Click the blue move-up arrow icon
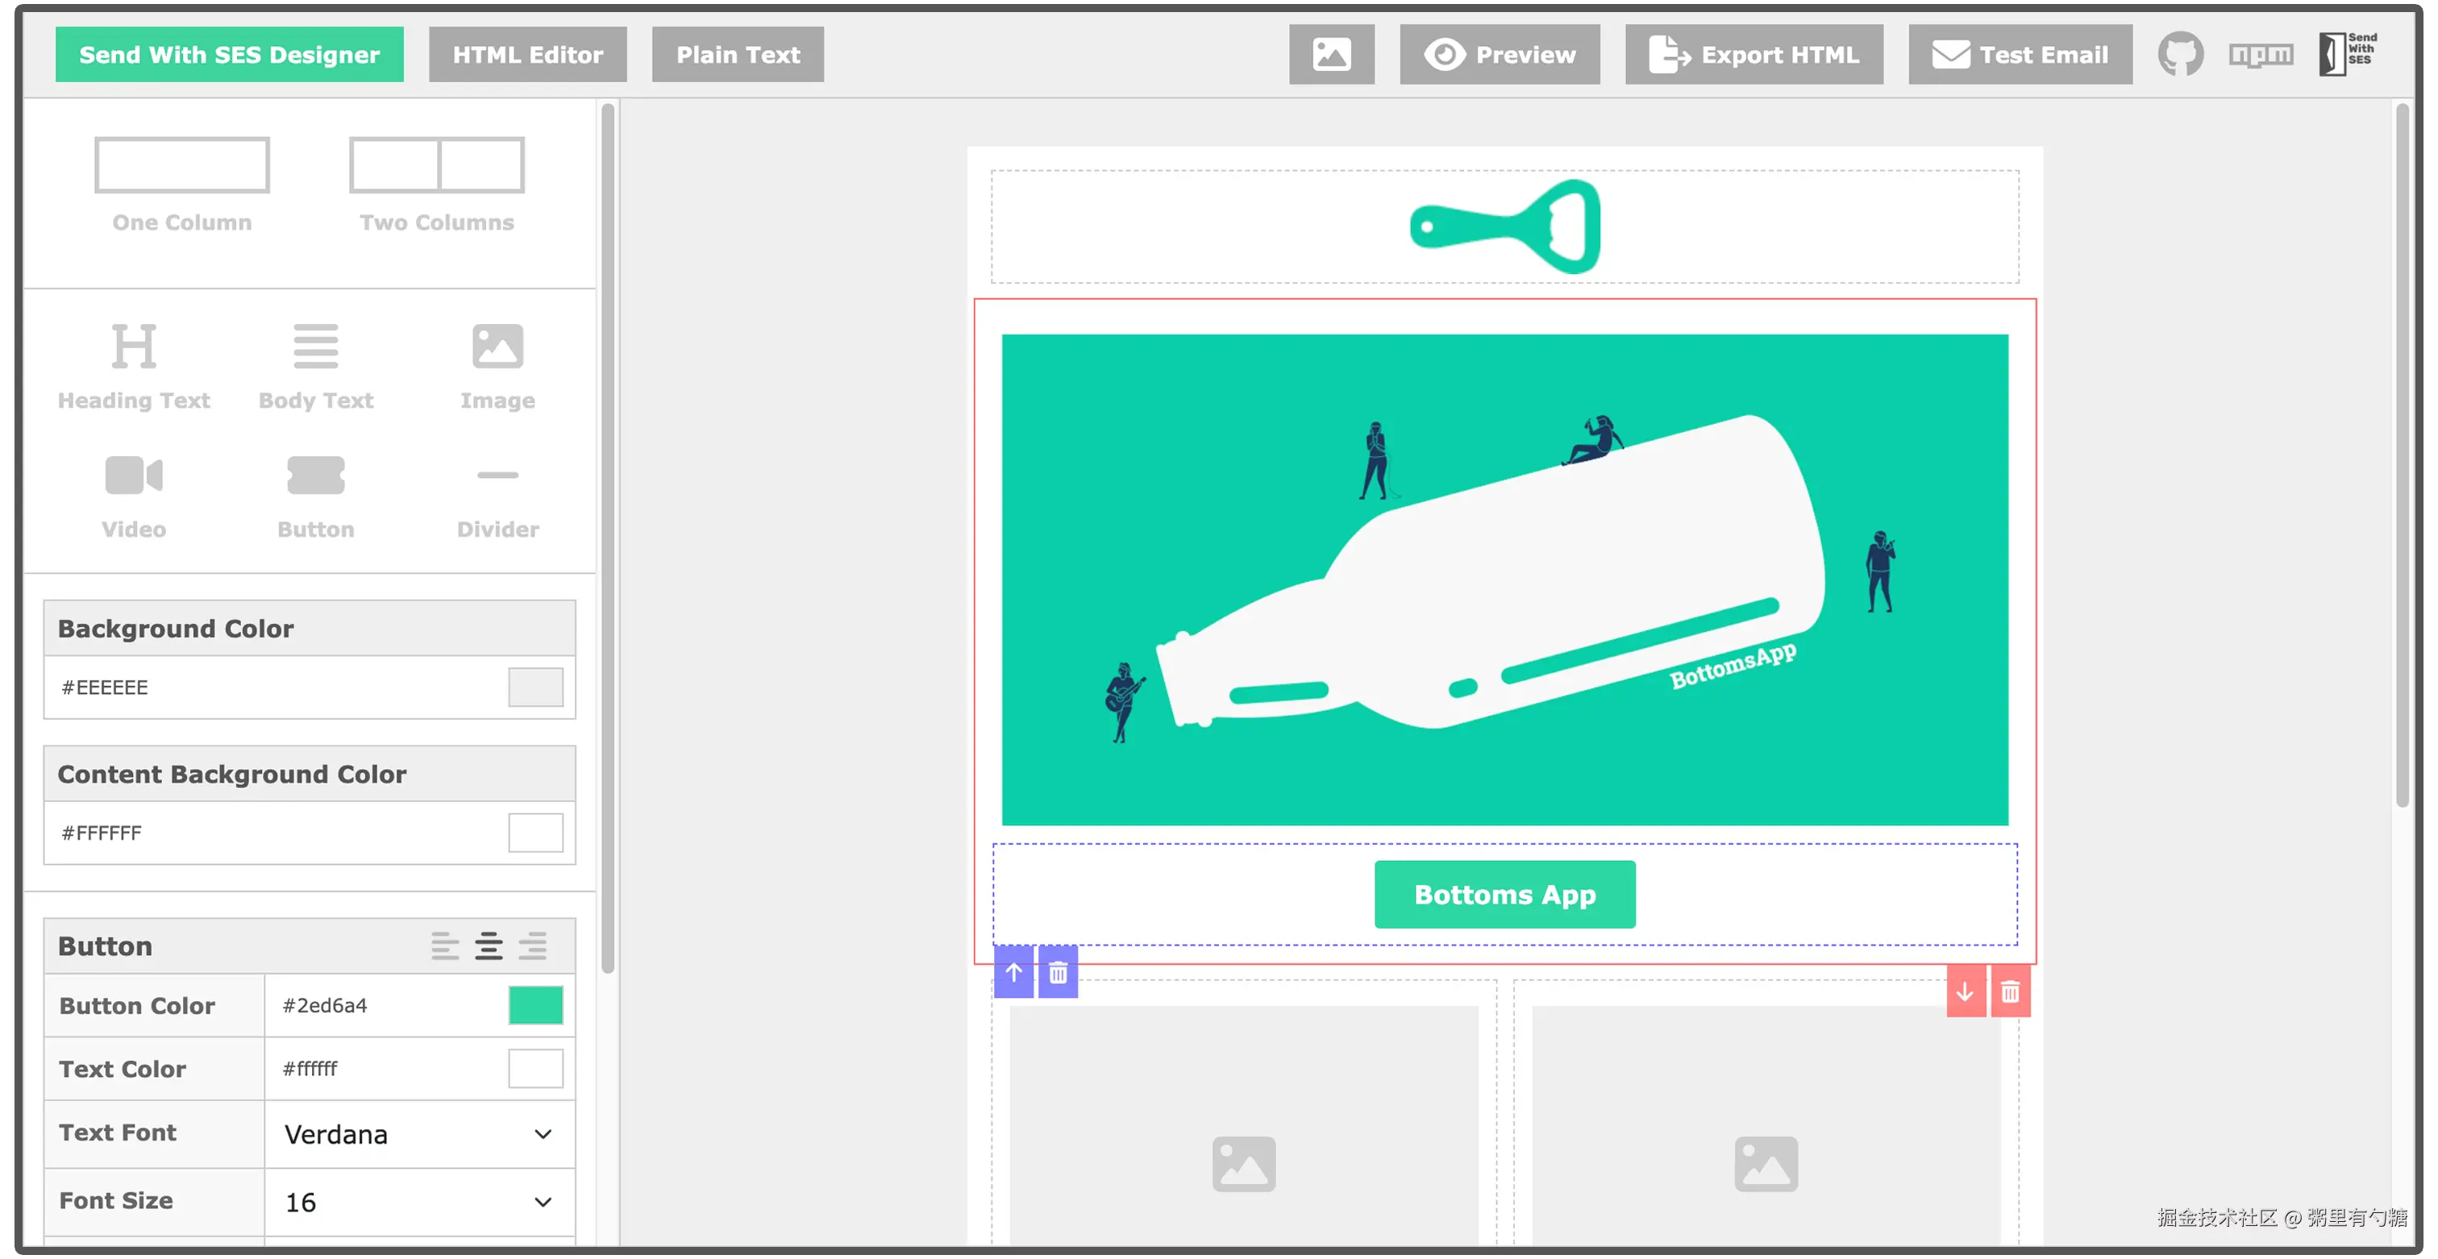This screenshot has height=1259, width=2438. [1013, 972]
